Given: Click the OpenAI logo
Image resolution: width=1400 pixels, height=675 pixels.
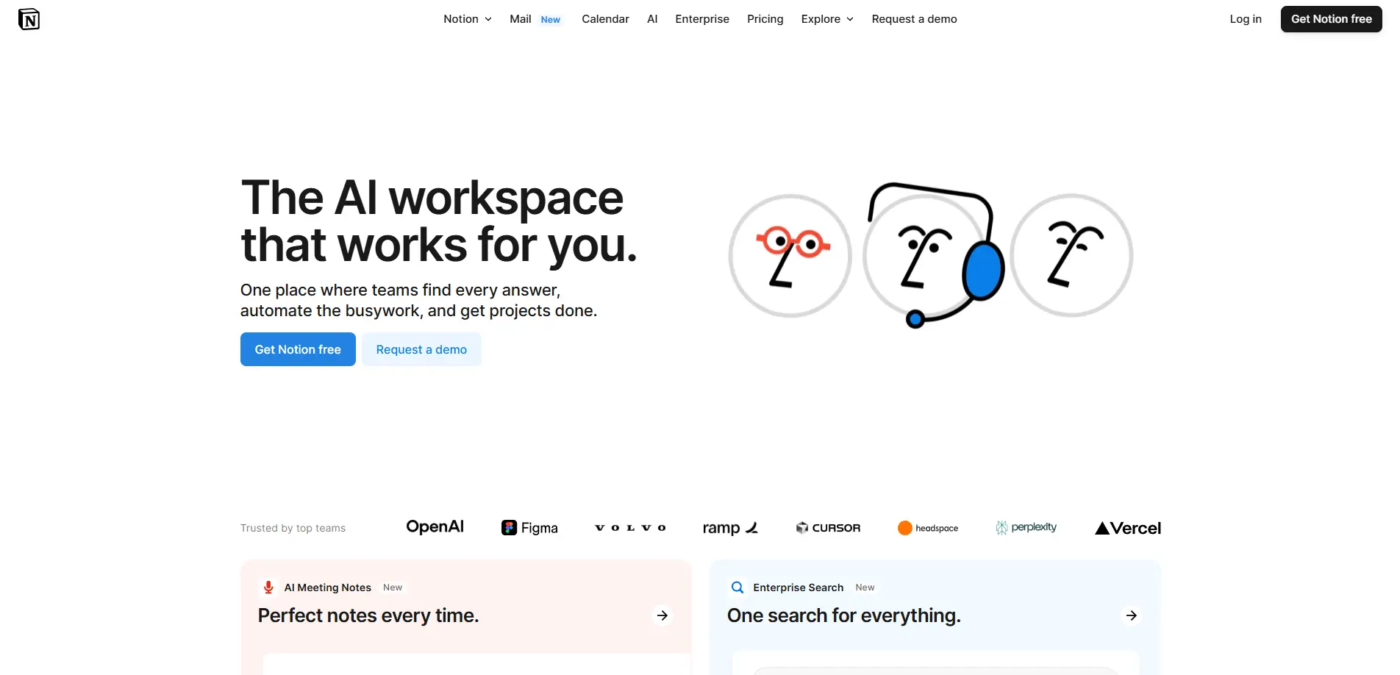Looking at the screenshot, I should (x=435, y=526).
